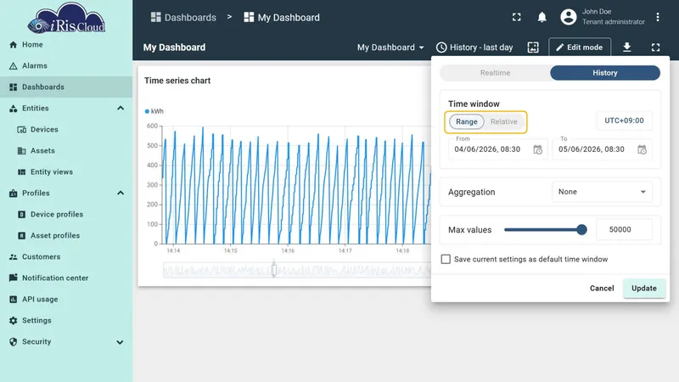
Task: Click Cancel in the time window panel
Action: (x=602, y=289)
